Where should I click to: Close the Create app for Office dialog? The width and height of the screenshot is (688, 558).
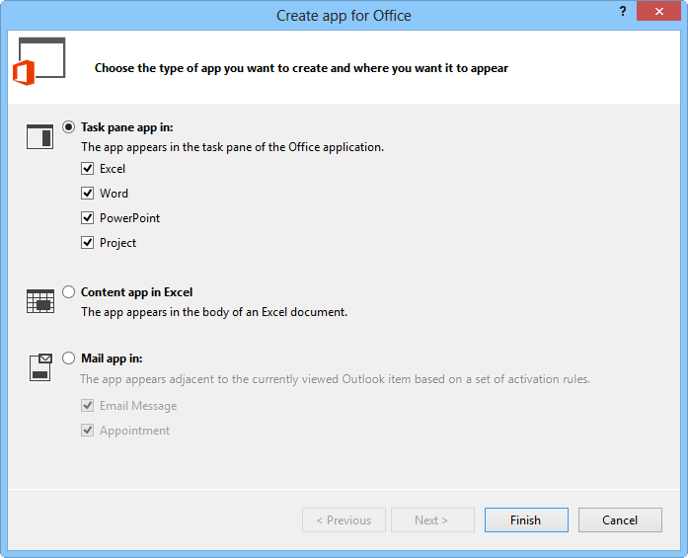pyautogui.click(x=657, y=12)
